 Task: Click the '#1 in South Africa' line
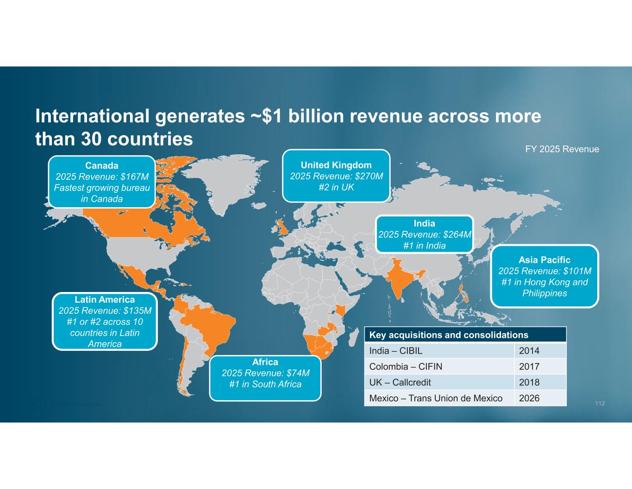[x=265, y=384]
